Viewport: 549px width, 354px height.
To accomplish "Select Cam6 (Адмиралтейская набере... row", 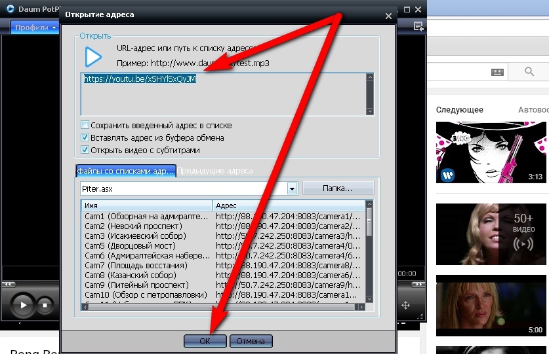I will (223, 255).
